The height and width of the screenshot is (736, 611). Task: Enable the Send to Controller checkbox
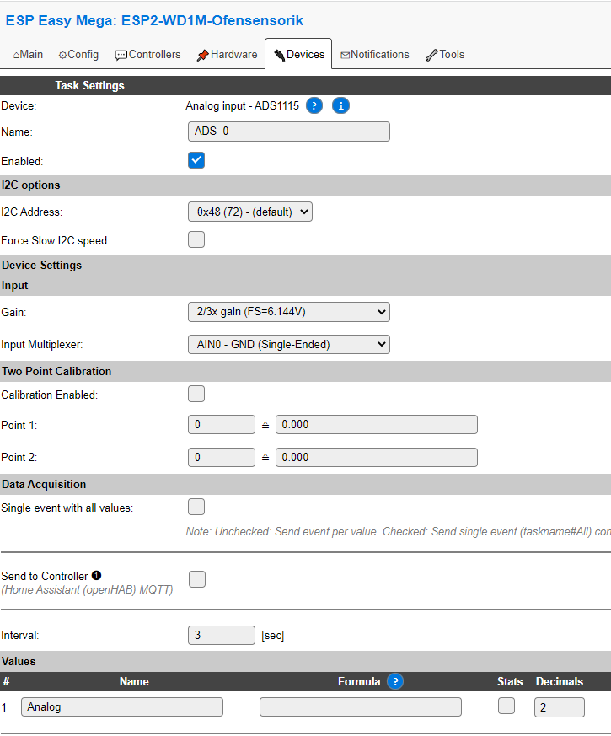click(197, 579)
